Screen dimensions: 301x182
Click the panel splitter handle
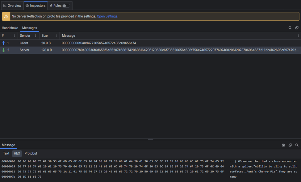(151, 139)
